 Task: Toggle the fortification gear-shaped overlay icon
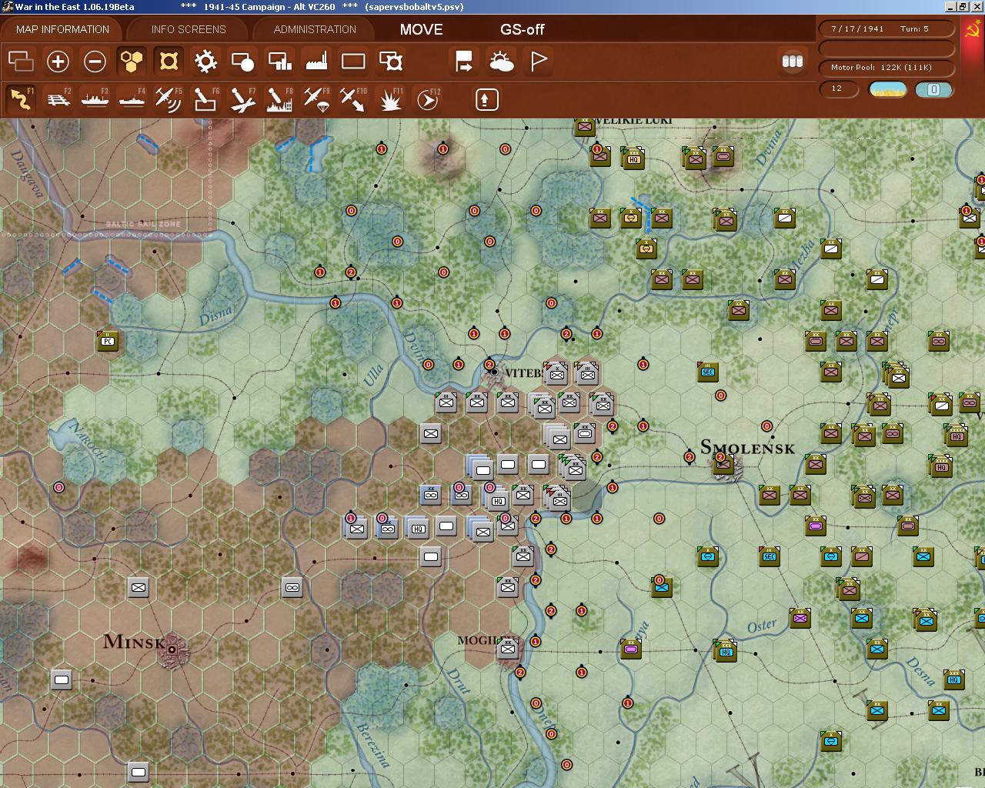pyautogui.click(x=205, y=61)
